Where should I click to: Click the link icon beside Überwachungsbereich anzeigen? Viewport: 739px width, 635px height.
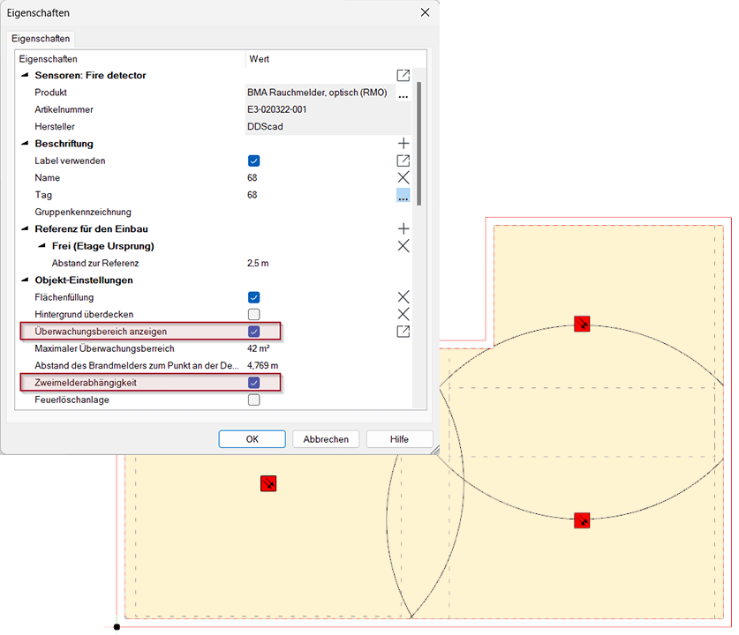click(x=403, y=332)
